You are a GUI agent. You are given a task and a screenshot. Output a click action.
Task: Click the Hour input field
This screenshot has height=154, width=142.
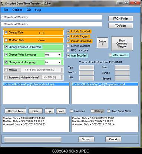click(122, 68)
